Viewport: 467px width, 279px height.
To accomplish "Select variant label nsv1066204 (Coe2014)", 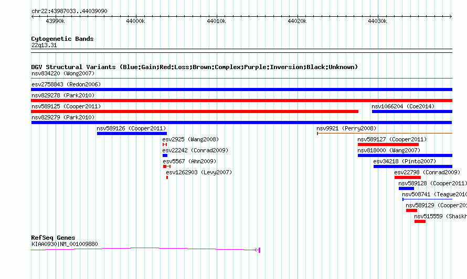I will (x=403, y=106).
